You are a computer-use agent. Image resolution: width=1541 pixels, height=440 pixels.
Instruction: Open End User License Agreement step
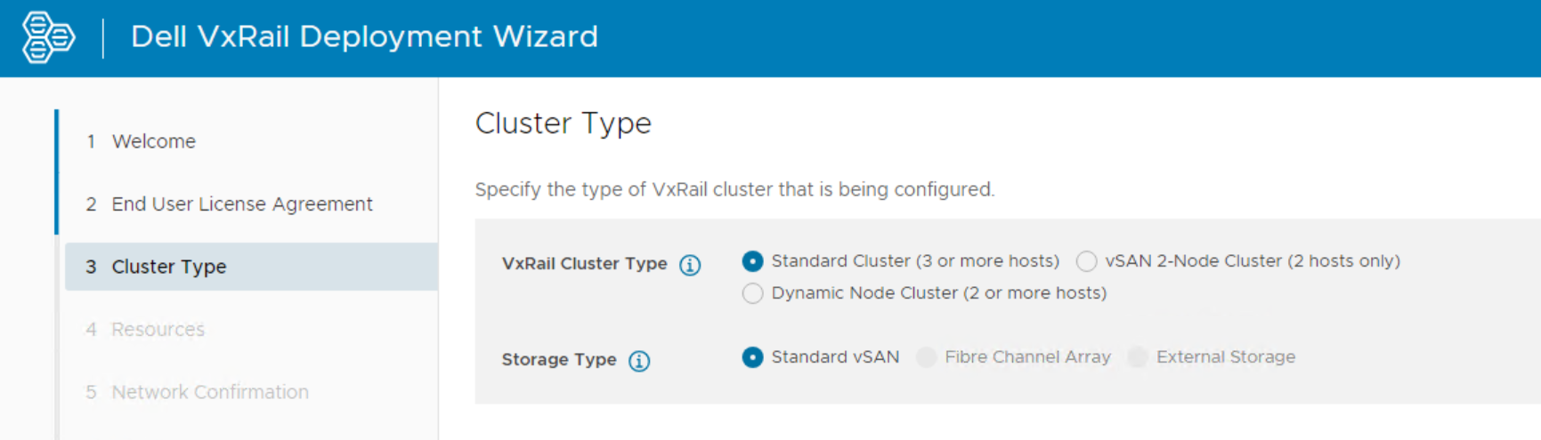tap(241, 204)
